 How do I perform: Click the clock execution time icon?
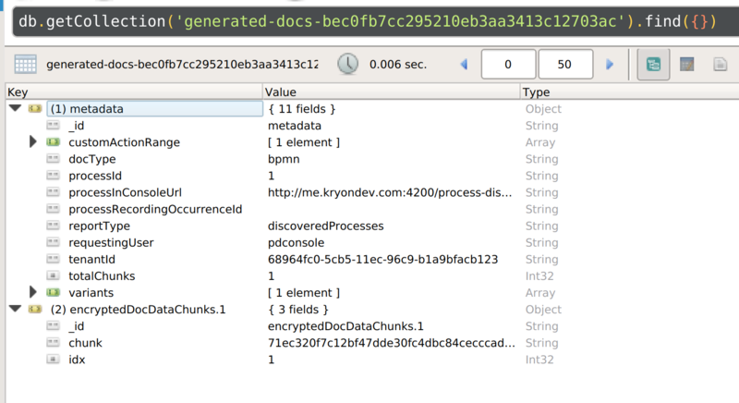point(348,64)
